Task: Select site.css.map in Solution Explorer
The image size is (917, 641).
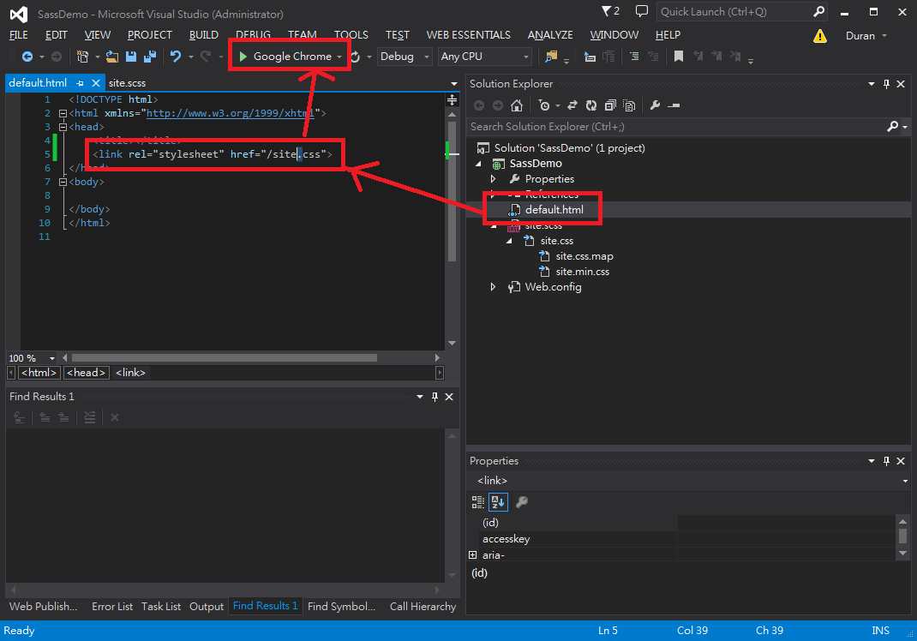Action: coord(584,256)
